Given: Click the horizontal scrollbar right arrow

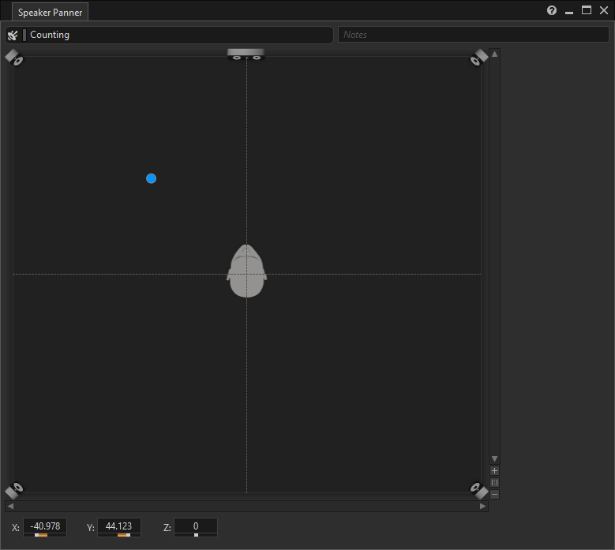Looking at the screenshot, I should pyautogui.click(x=483, y=506).
